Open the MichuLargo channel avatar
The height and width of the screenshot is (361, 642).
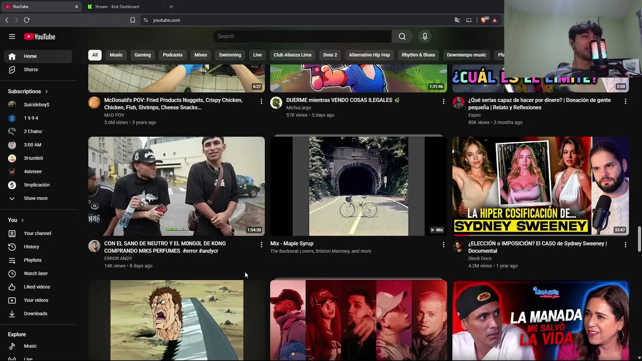point(276,103)
